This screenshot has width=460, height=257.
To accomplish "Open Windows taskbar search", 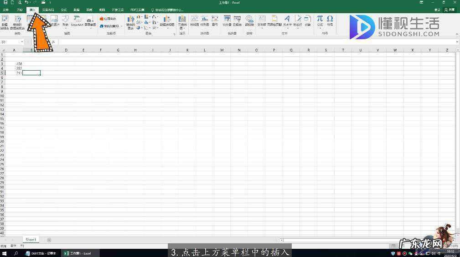I will tap(16, 253).
